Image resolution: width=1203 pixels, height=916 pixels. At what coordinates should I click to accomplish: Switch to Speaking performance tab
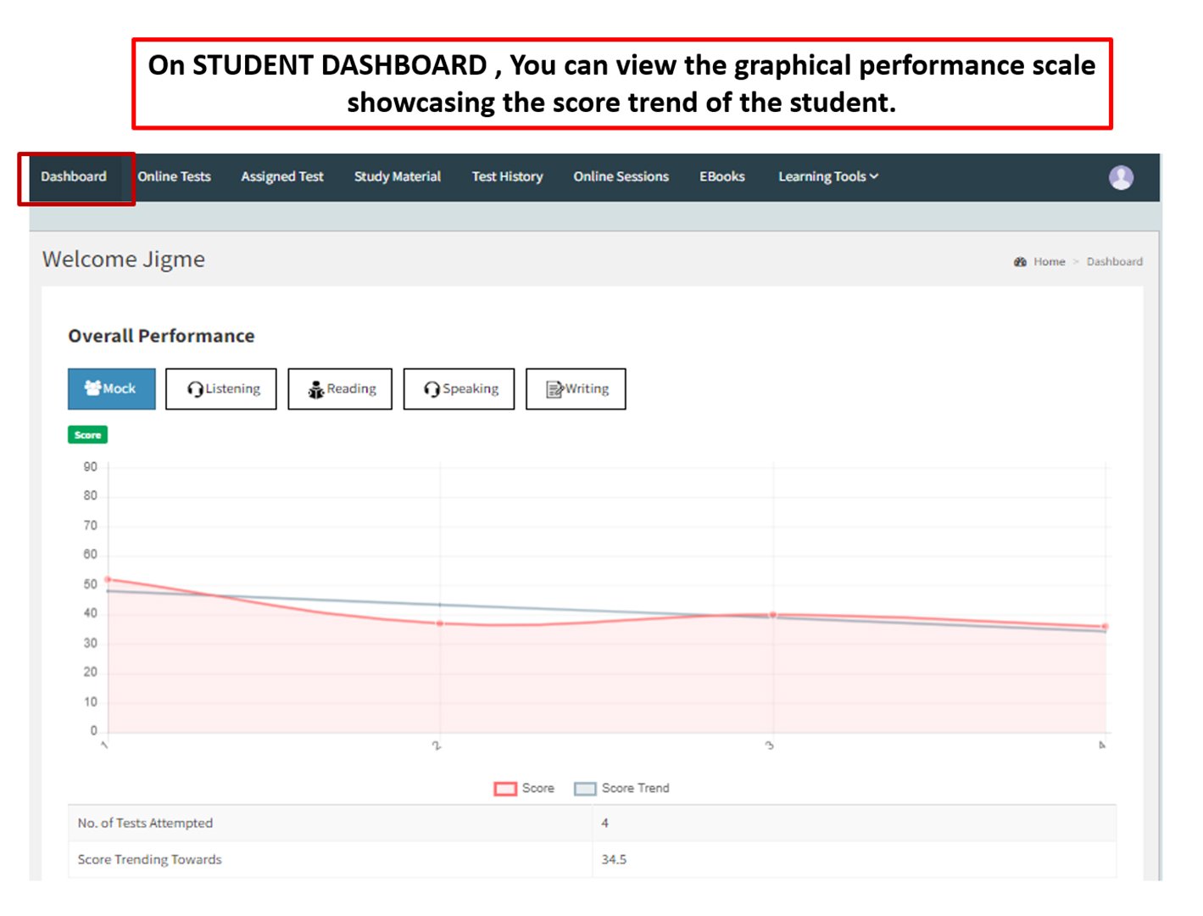click(x=459, y=389)
